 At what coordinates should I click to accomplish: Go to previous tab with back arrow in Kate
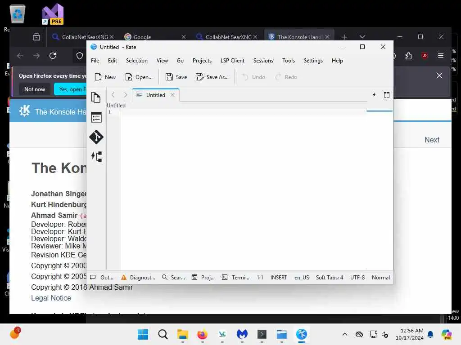113,95
